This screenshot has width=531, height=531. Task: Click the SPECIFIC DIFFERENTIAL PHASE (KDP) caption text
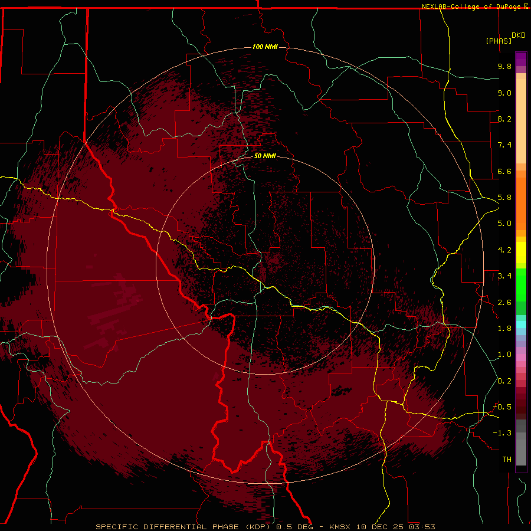click(183, 527)
